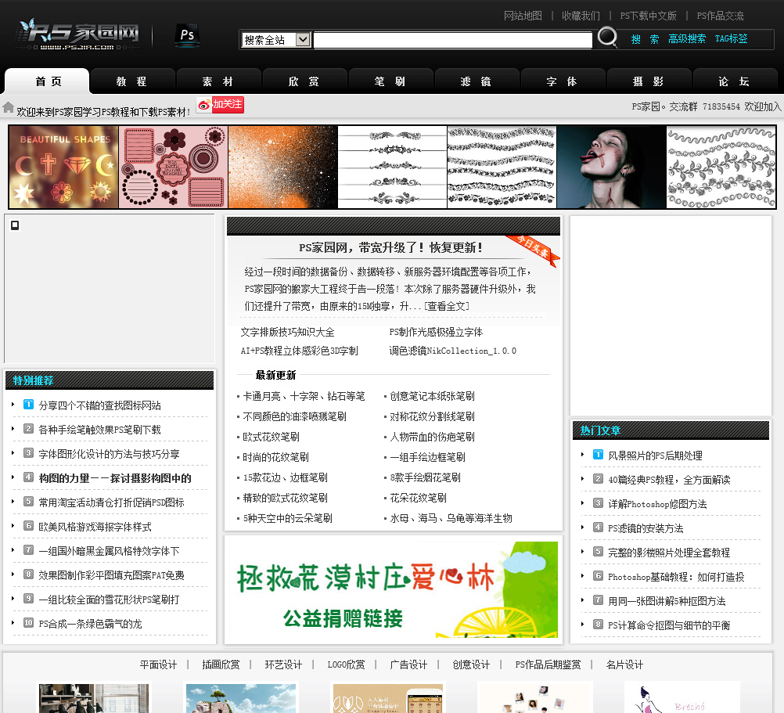This screenshot has height=713, width=784.
Task: Open 高级搜索 advanced search
Action: (686, 39)
